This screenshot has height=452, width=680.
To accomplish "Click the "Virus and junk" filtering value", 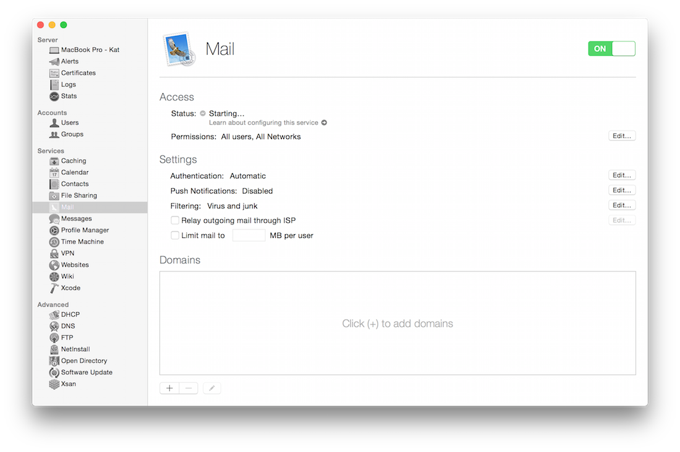I will [232, 206].
